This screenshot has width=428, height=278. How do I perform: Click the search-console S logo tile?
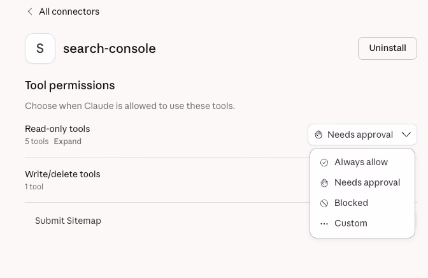pyautogui.click(x=40, y=48)
